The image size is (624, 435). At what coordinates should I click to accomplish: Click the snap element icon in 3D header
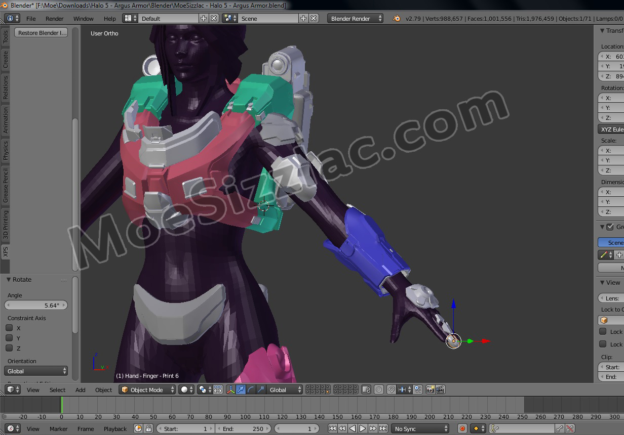coord(405,389)
